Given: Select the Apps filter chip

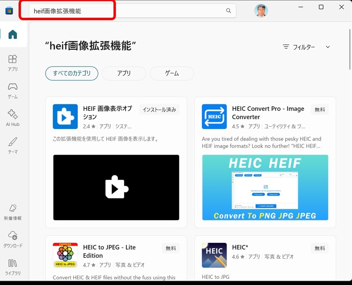Looking at the screenshot, I should (124, 73).
